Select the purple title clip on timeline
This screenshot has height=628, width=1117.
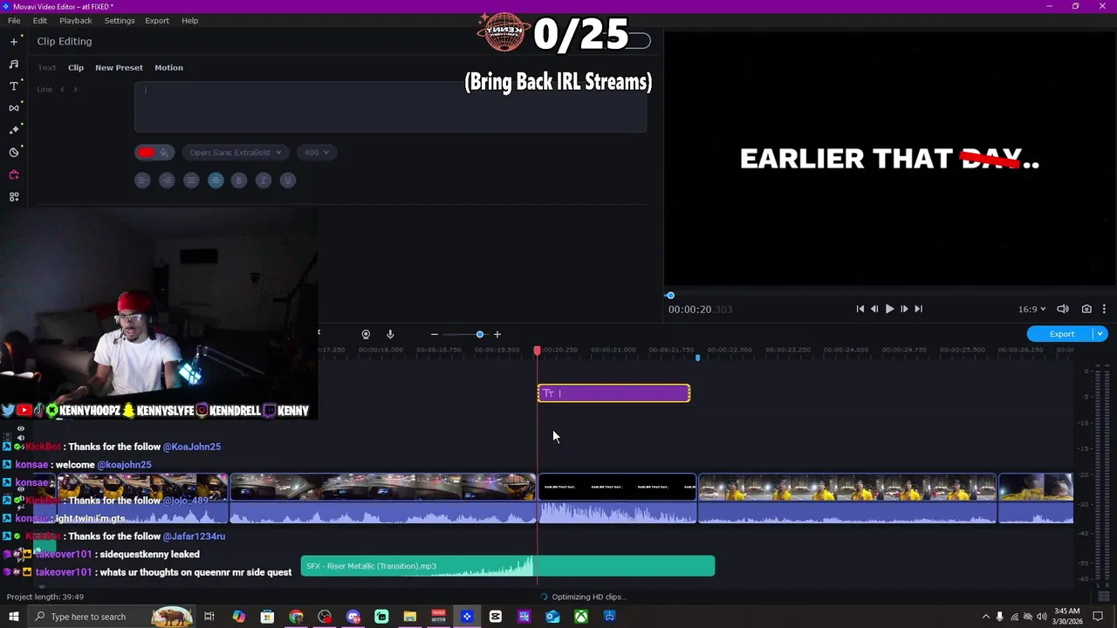pyautogui.click(x=613, y=393)
